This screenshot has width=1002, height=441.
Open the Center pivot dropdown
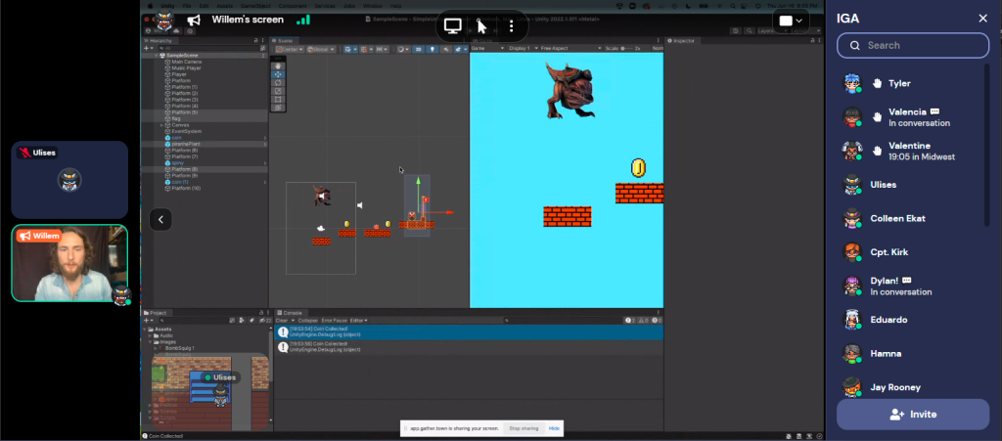[290, 49]
